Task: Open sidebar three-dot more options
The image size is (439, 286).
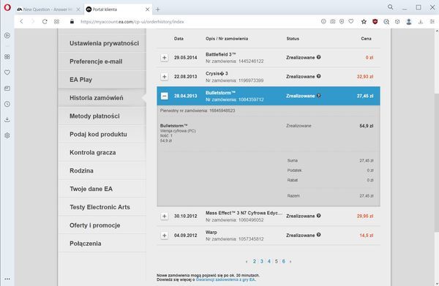Action: pyautogui.click(x=7, y=279)
